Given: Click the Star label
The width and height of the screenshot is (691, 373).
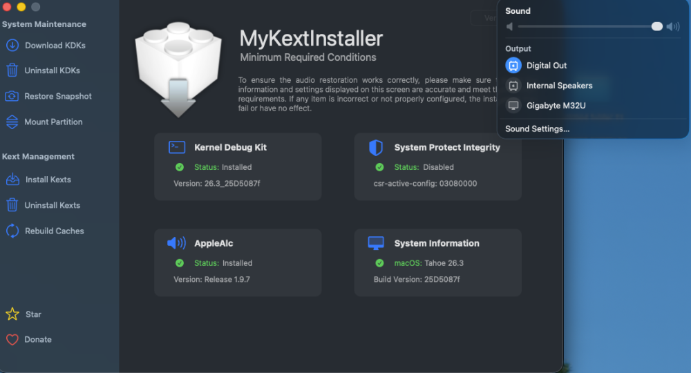Looking at the screenshot, I should pos(33,314).
